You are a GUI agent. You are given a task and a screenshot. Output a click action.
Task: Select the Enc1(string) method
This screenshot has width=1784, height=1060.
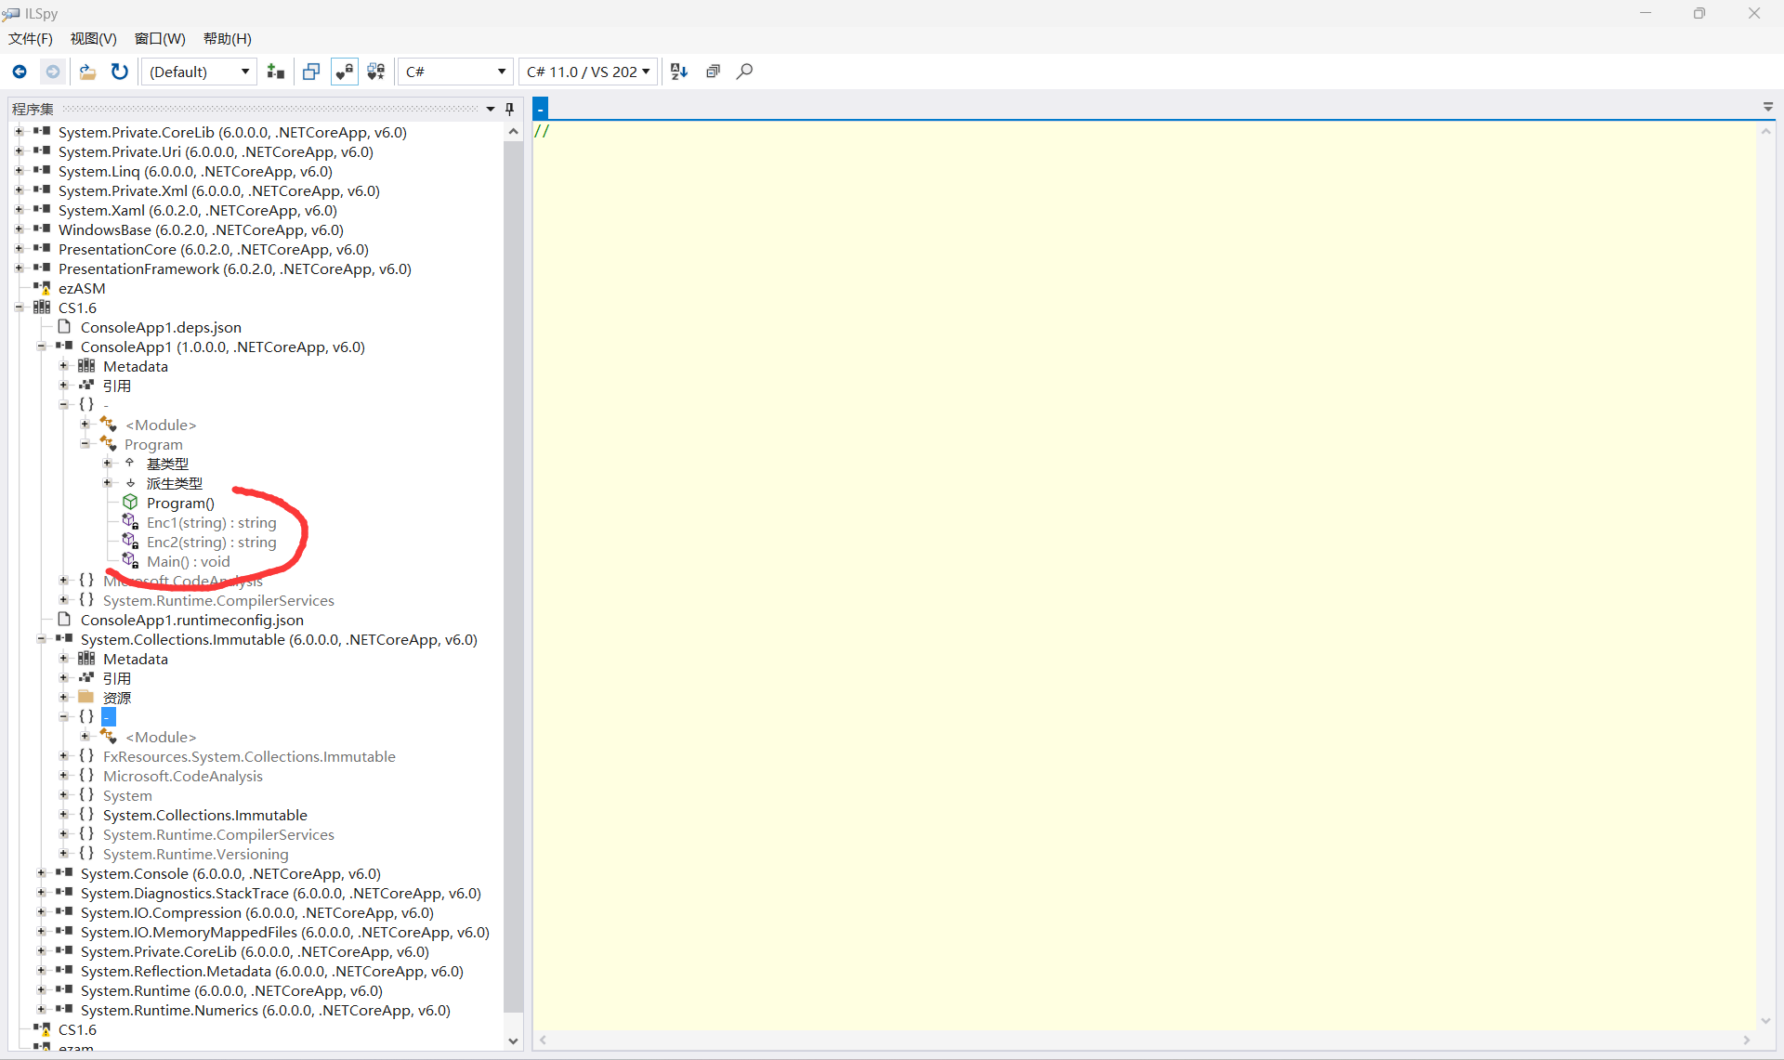coord(211,522)
